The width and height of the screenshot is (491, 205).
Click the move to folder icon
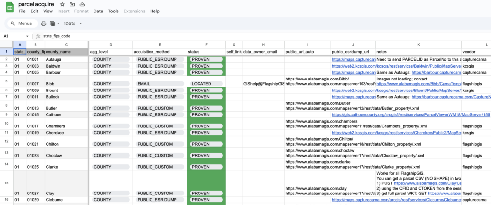pos(72,4)
